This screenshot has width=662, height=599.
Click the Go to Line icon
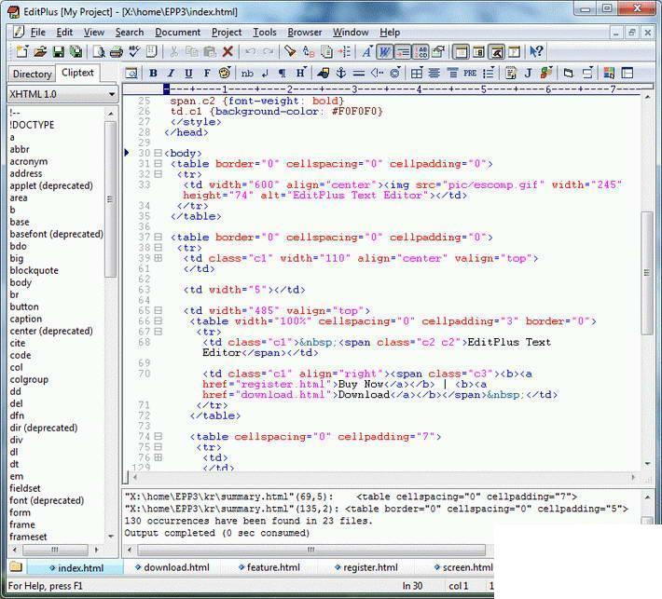(x=345, y=51)
